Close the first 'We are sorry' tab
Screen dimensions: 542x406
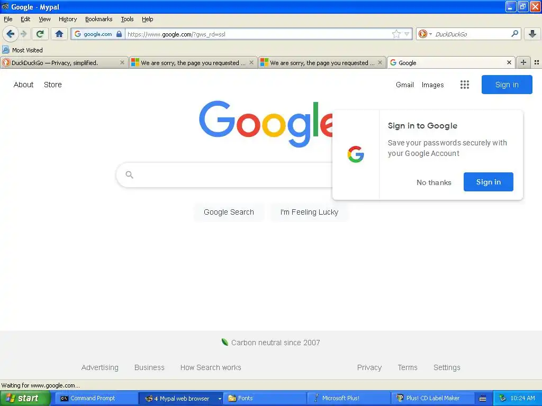pos(251,62)
